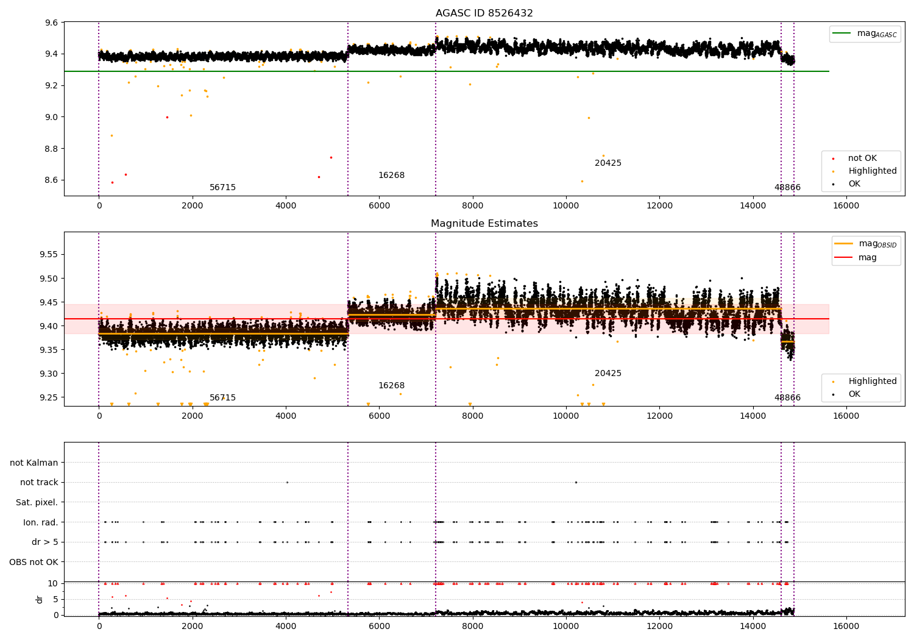Click obsid label 48866 in top plot
The width and height of the screenshot is (914, 640).
(787, 188)
